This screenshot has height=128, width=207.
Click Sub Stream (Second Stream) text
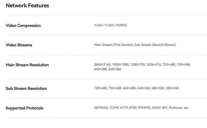155,45
